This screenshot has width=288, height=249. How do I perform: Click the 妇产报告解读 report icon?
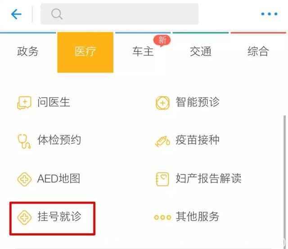[162, 179]
